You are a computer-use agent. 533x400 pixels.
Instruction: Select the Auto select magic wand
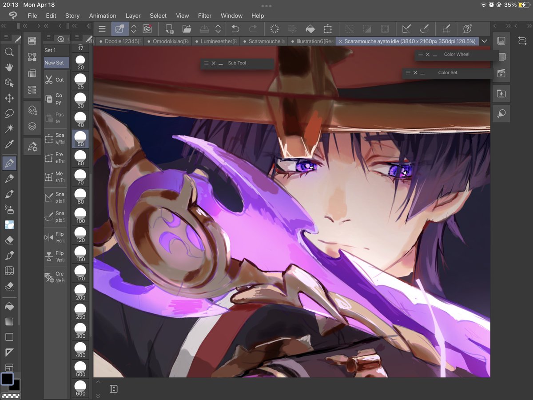pyautogui.click(x=9, y=129)
